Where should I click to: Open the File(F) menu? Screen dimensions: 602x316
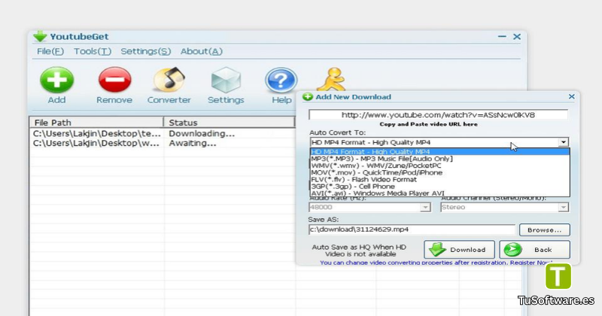point(50,51)
